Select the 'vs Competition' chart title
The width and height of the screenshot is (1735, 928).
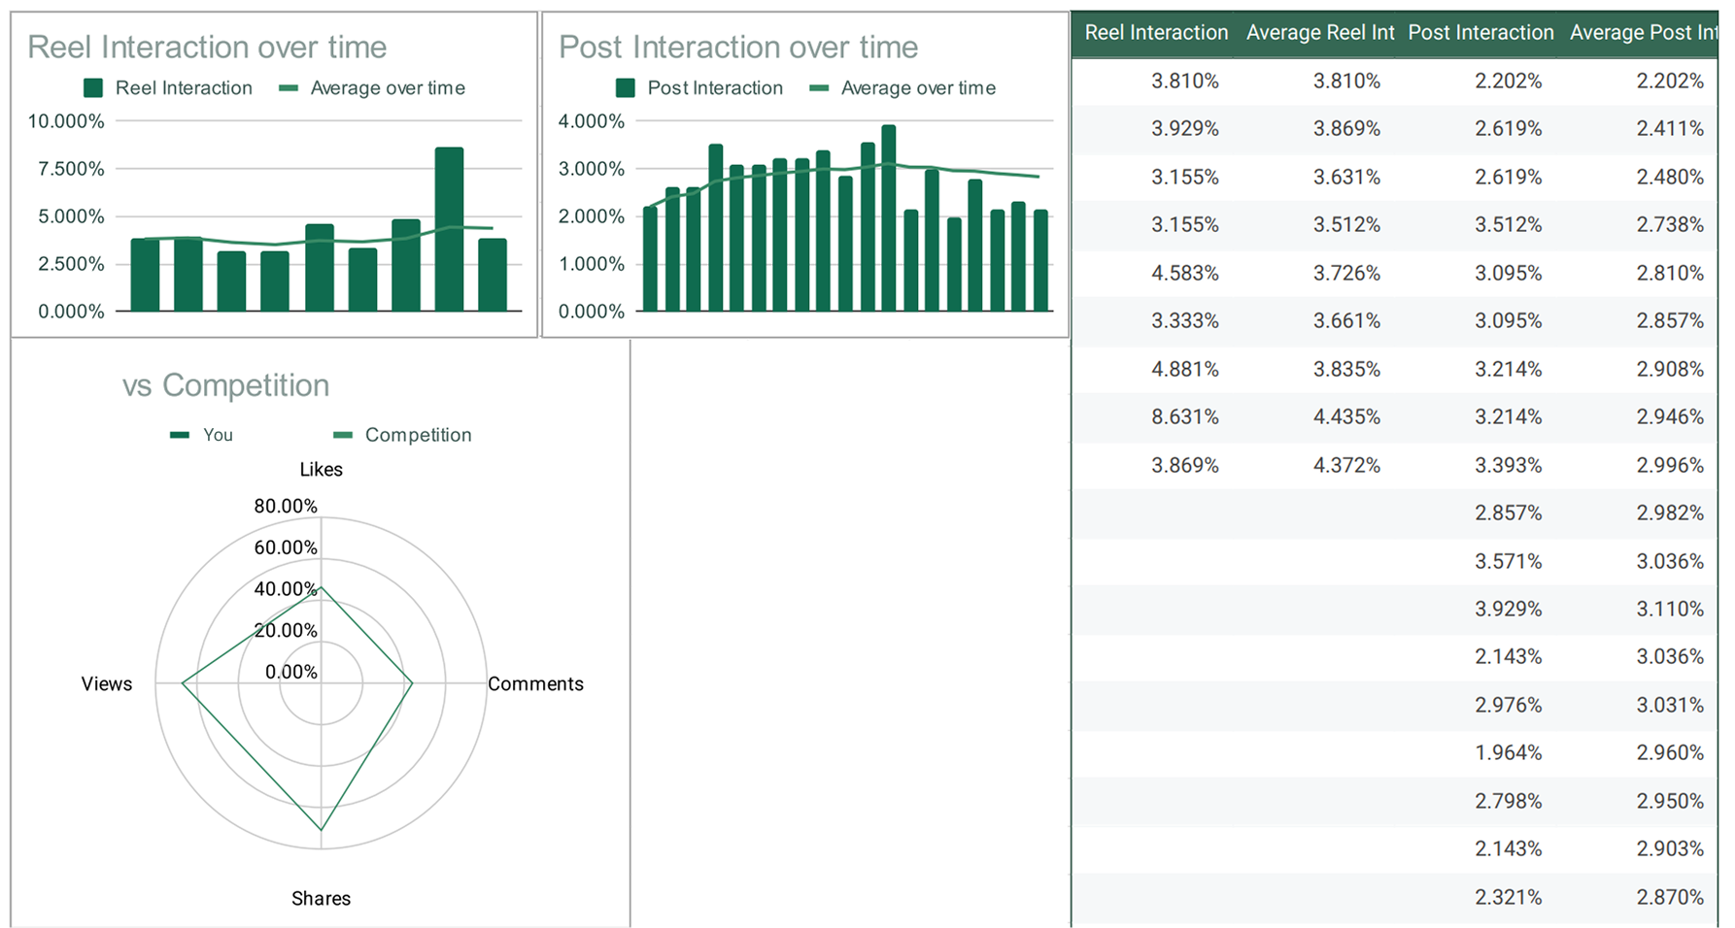point(225,385)
